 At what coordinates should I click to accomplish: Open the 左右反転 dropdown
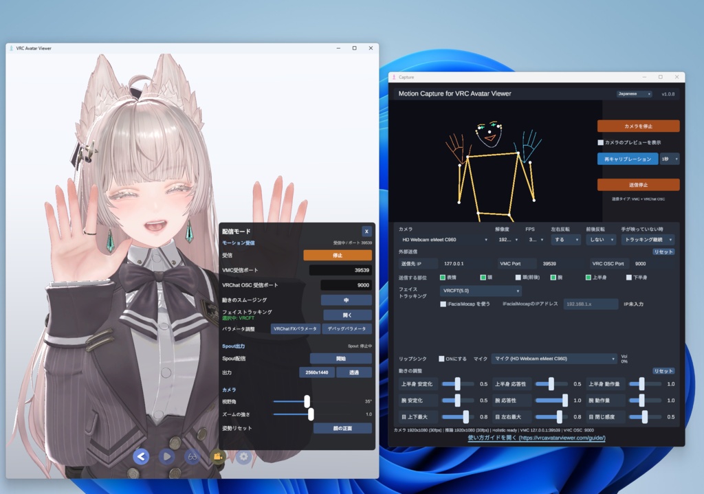click(x=566, y=240)
